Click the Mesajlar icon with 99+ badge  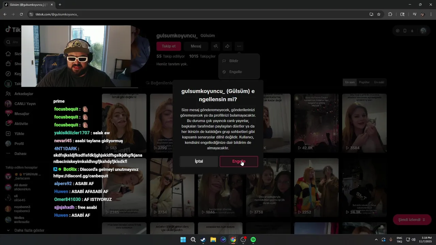[x=8, y=114]
